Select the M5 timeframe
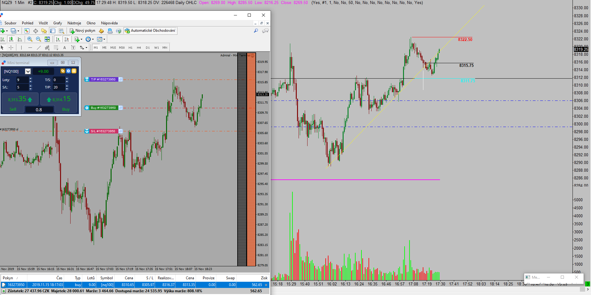This screenshot has height=295, width=591. (104, 47)
